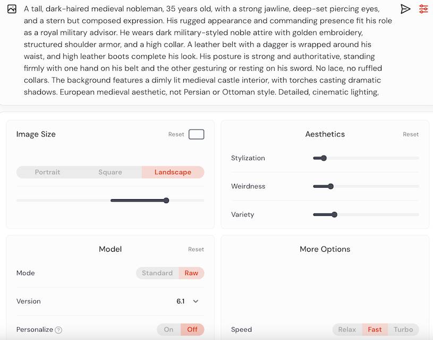Submit prompt with the send arrow icon
433x340 pixels.
coord(405,9)
